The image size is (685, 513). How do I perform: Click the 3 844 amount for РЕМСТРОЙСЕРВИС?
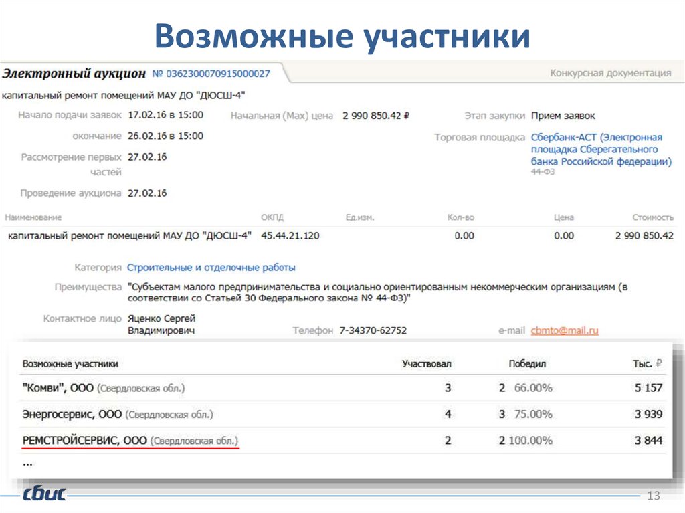coord(648,441)
